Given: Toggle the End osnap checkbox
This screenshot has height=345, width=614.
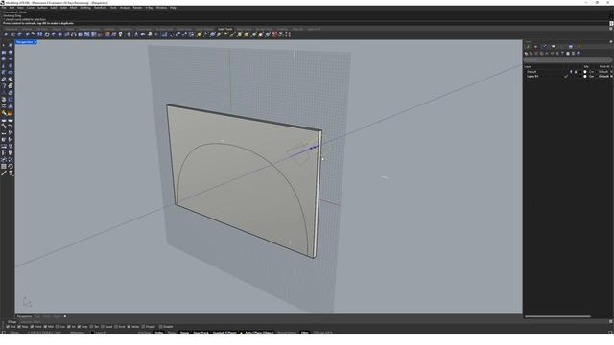Looking at the screenshot, I should [x=8, y=326].
